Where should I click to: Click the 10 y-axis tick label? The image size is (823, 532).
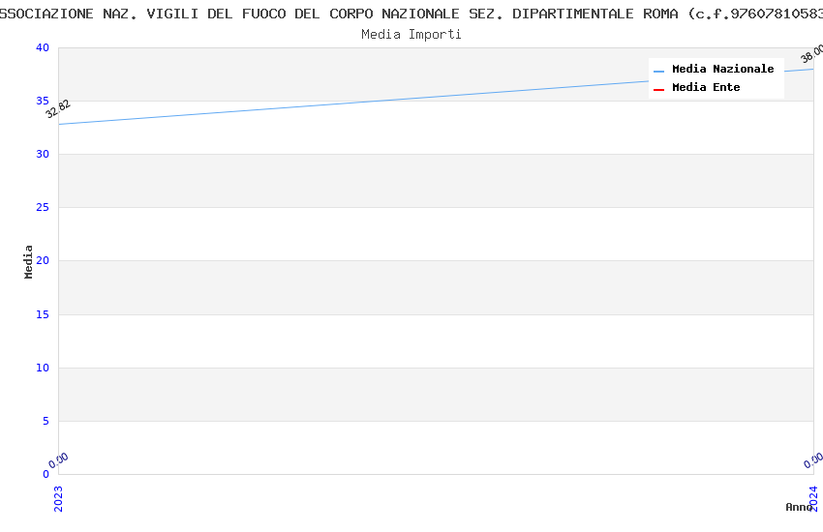click(43, 368)
